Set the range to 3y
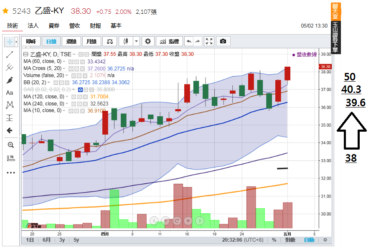Screen dimensions: 376x250 click(62, 240)
